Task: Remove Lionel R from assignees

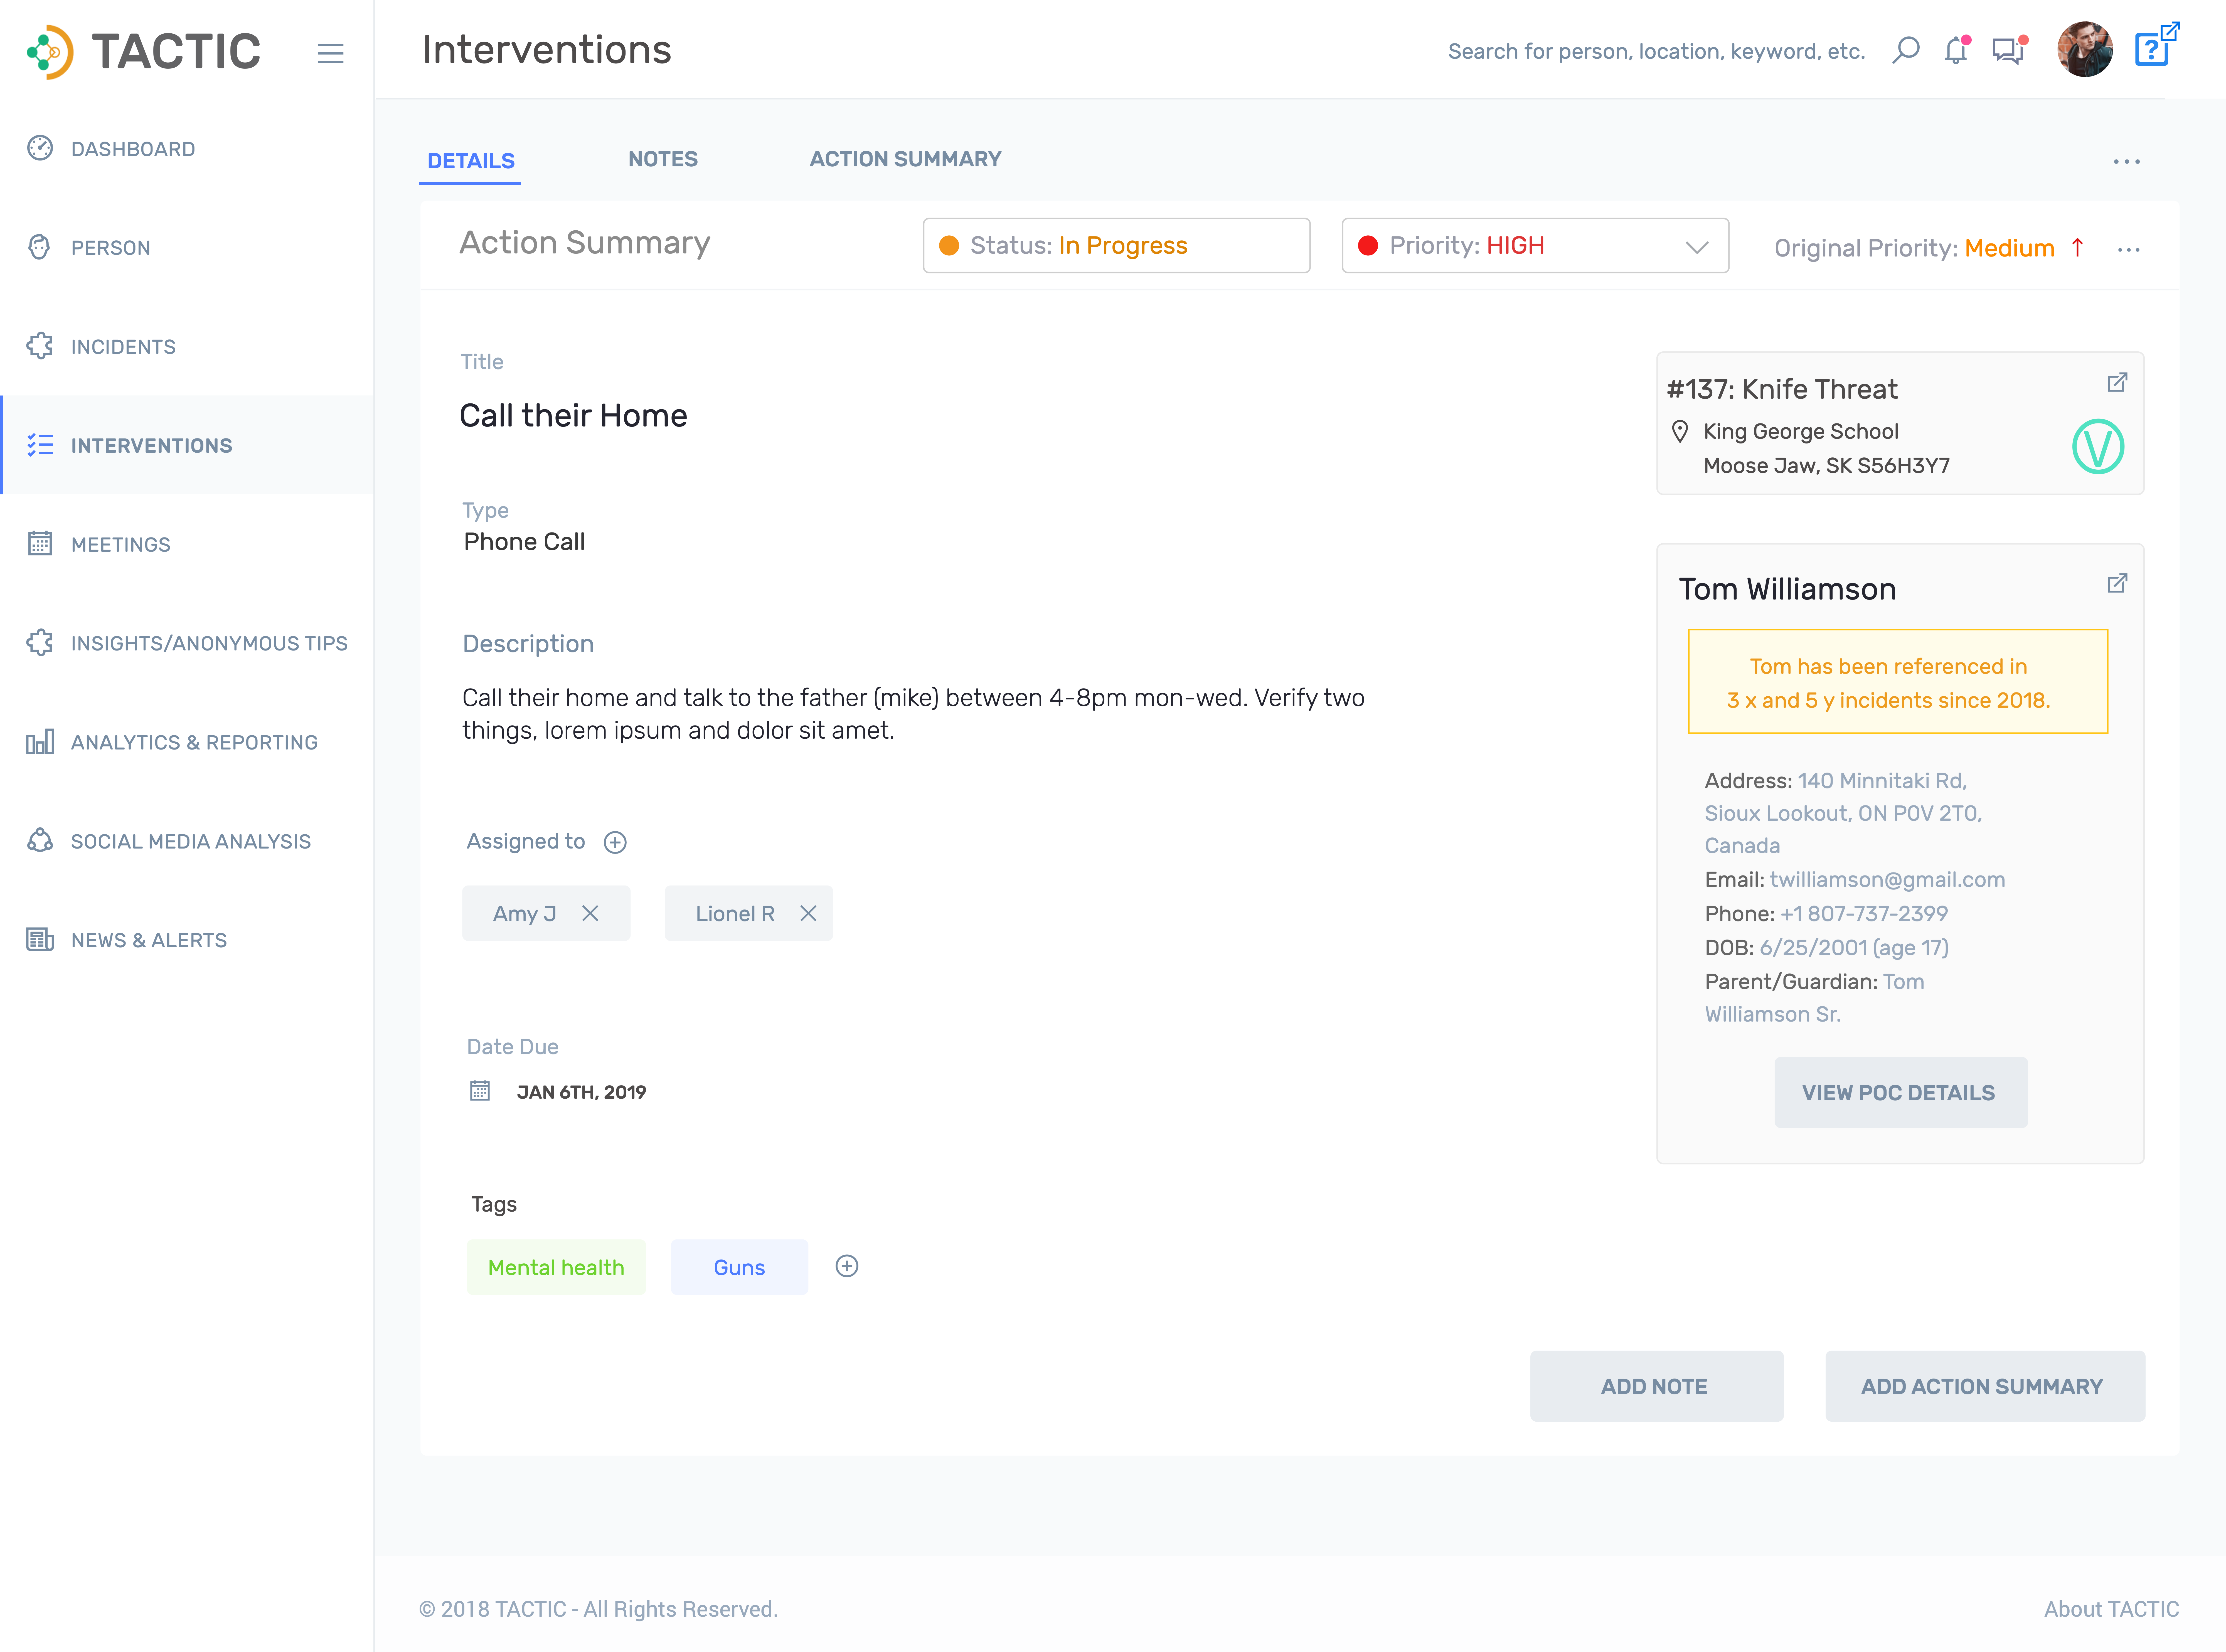Action: (x=808, y=913)
